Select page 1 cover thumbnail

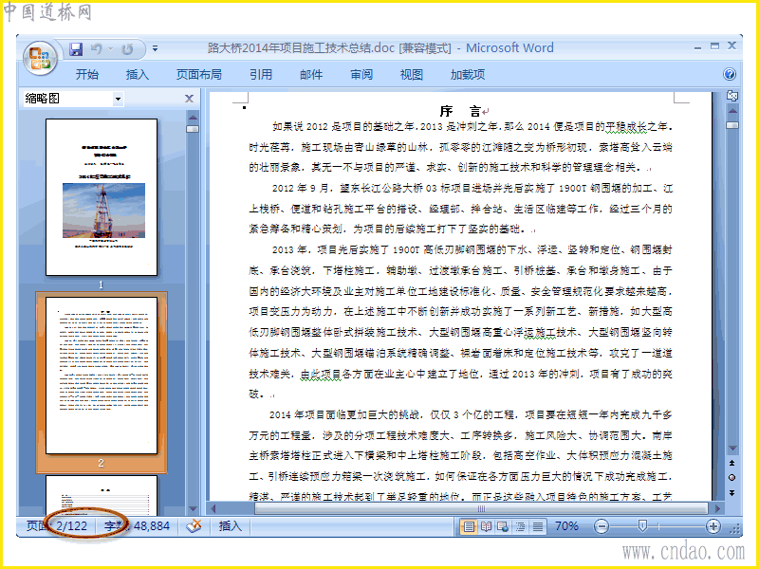click(x=102, y=197)
